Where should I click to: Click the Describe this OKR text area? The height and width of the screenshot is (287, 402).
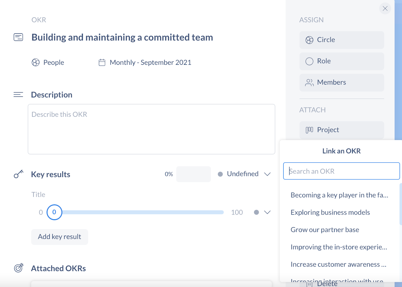click(x=152, y=129)
